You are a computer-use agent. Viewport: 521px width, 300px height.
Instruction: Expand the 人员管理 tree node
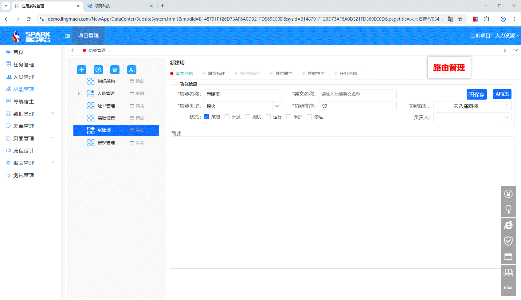[x=79, y=93]
